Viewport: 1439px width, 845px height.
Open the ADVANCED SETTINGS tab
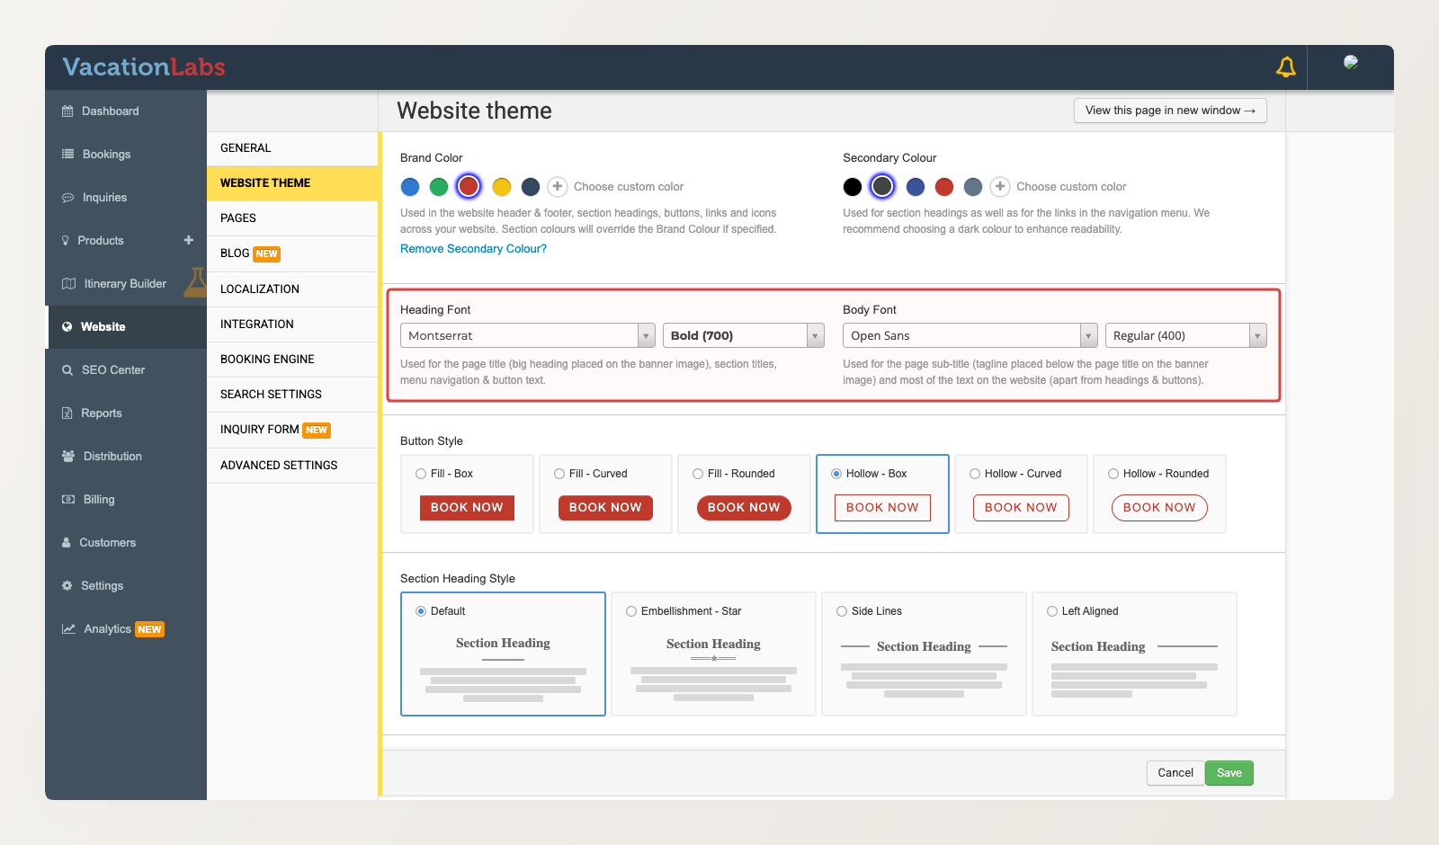[292, 466]
